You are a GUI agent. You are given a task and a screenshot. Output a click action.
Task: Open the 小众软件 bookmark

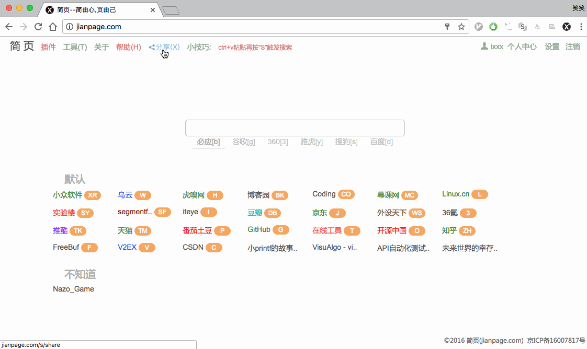pyautogui.click(x=67, y=195)
